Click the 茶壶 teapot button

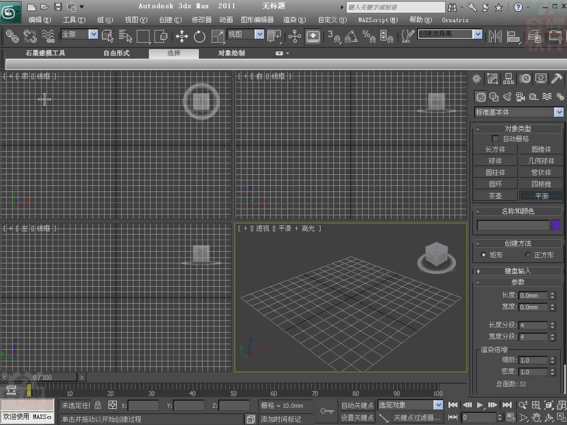496,196
